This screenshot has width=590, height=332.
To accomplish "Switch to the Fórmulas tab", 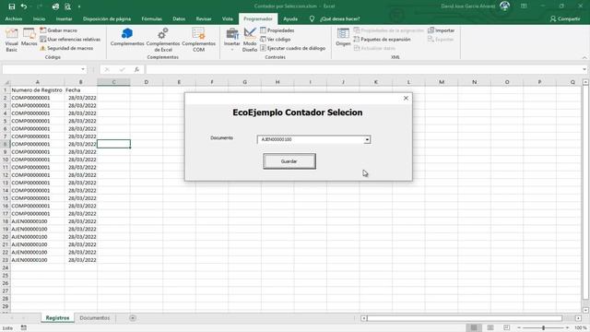I will point(151,18).
